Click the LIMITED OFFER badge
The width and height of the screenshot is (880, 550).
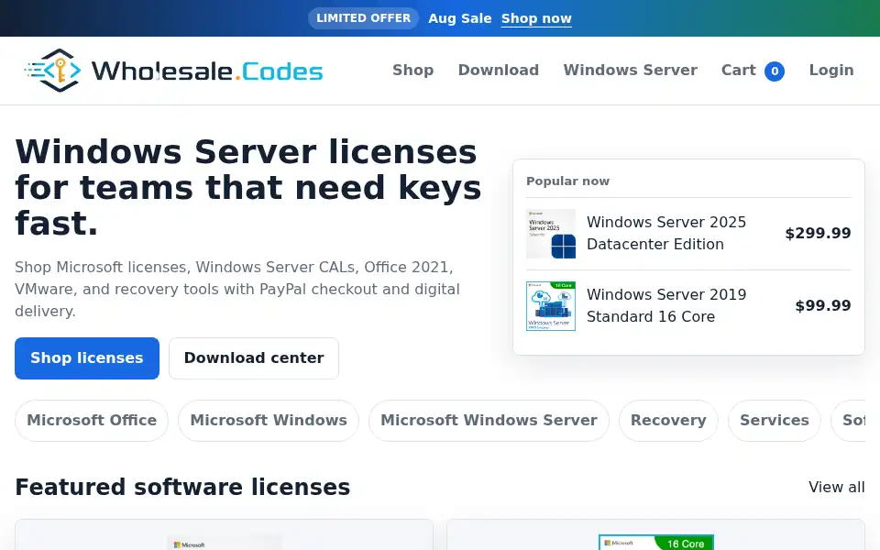coord(363,18)
